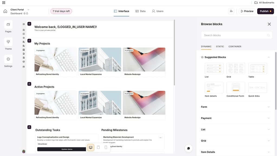This screenshot has height=156, width=277.
Task: Click the apps grid icon at the top left
Action: (x=4, y=3)
